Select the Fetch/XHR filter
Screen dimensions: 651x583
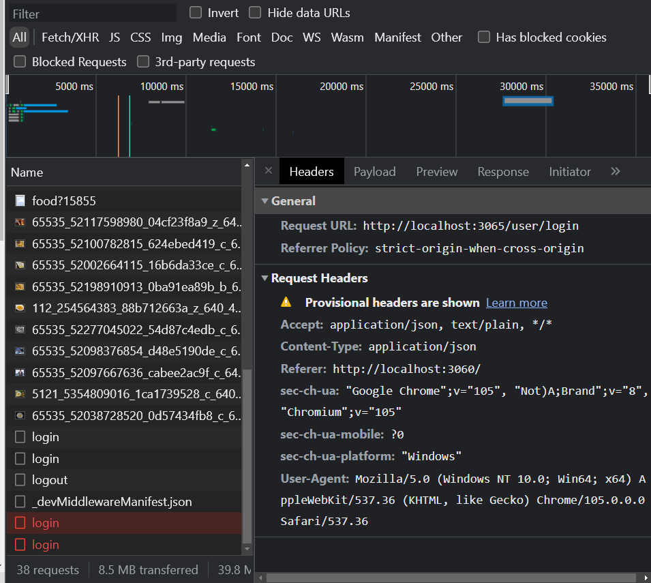70,38
